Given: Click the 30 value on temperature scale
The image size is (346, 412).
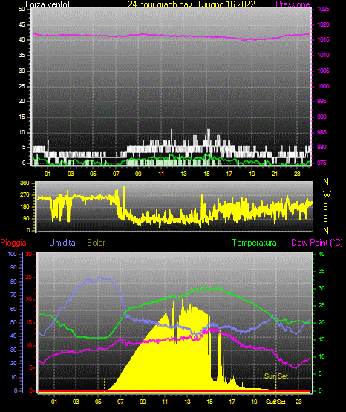Looking at the screenshot, I should pyautogui.click(x=321, y=288).
